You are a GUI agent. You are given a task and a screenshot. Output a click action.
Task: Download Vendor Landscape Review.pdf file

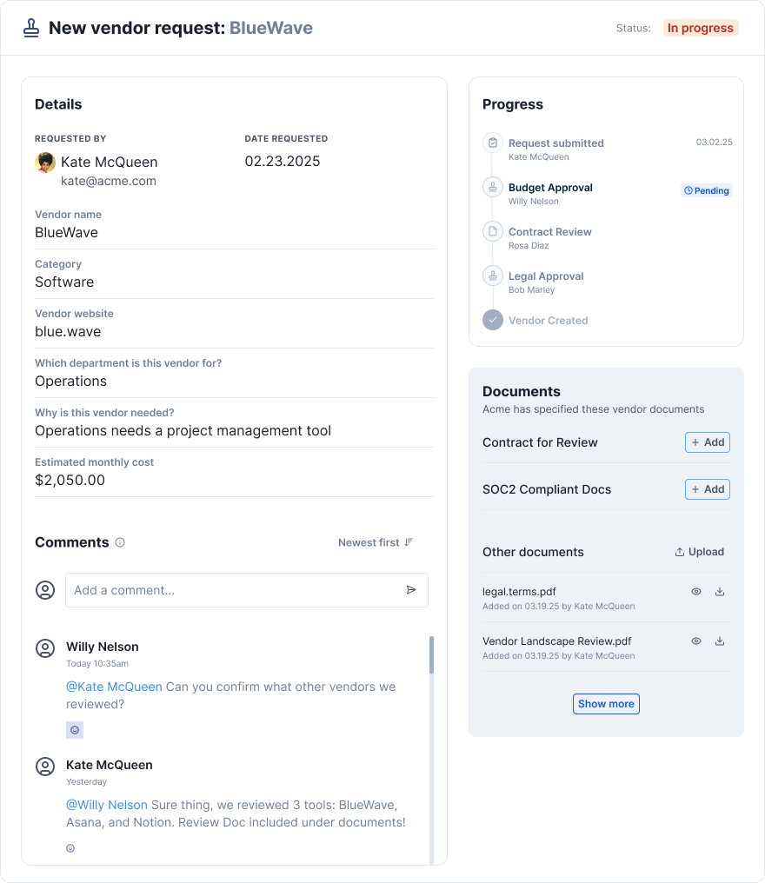720,641
